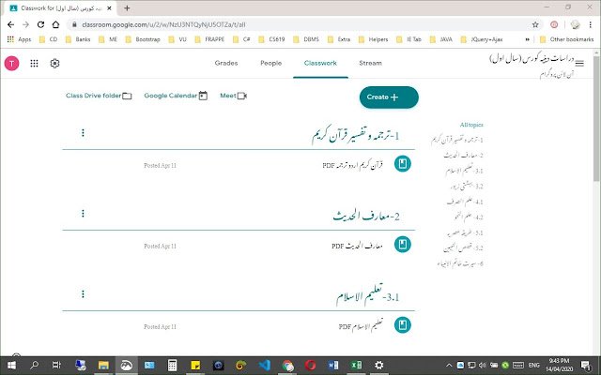Select All topics in the topic filter
The image size is (601, 375).
pyautogui.click(x=471, y=125)
